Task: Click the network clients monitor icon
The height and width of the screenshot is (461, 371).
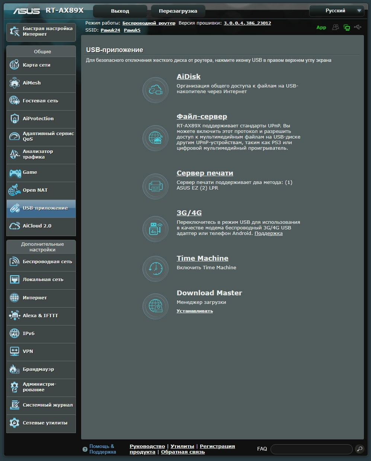Action: (x=347, y=27)
